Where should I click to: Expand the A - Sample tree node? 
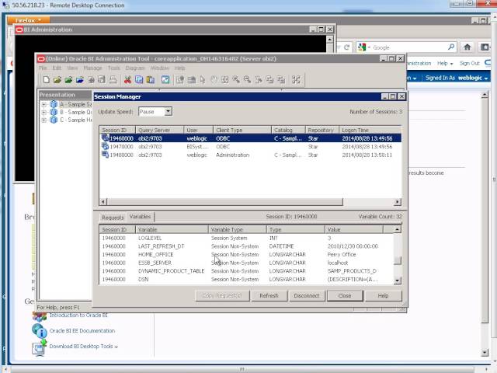click(x=44, y=104)
